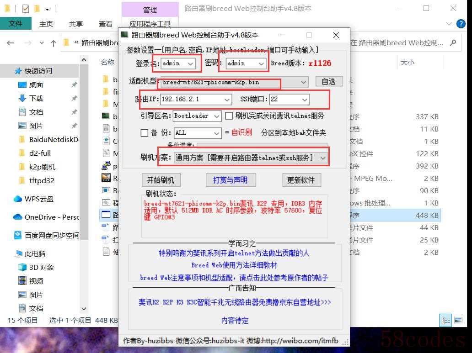Image resolution: width=472 pixels, height=353 pixels.
Task: Click the navigation pane vertical scrollbar
Action: tap(84, 183)
